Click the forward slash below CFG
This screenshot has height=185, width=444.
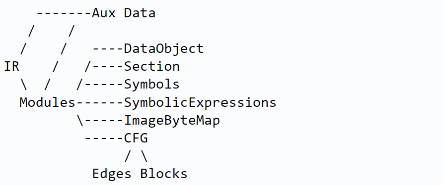coord(128,156)
